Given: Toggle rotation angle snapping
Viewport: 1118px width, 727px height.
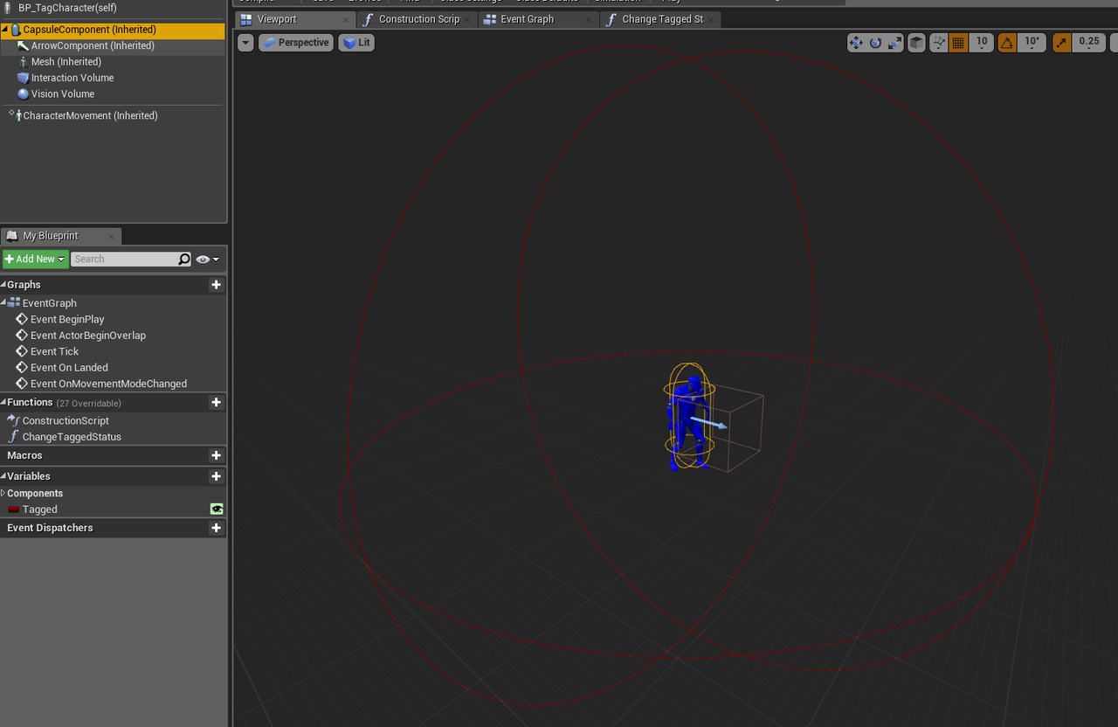Looking at the screenshot, I should point(1007,42).
